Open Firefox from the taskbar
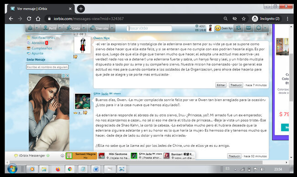This screenshot has width=297, height=177. click(58, 169)
